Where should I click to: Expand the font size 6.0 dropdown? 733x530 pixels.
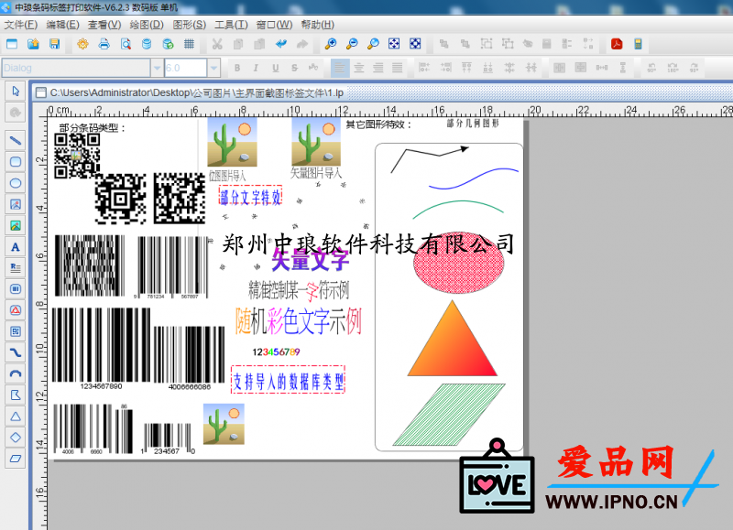pos(213,68)
